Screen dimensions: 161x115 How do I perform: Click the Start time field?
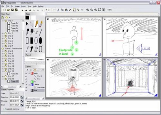17,94
